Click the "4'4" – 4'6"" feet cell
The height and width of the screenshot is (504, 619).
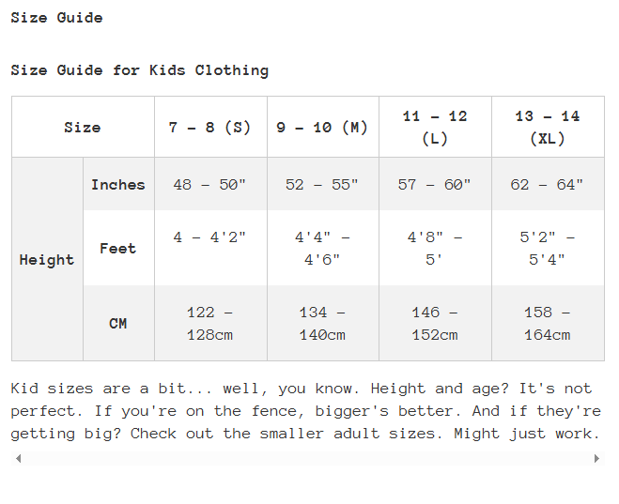point(322,249)
